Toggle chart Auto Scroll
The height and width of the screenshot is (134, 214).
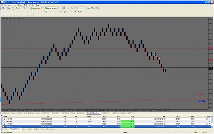[80, 8]
